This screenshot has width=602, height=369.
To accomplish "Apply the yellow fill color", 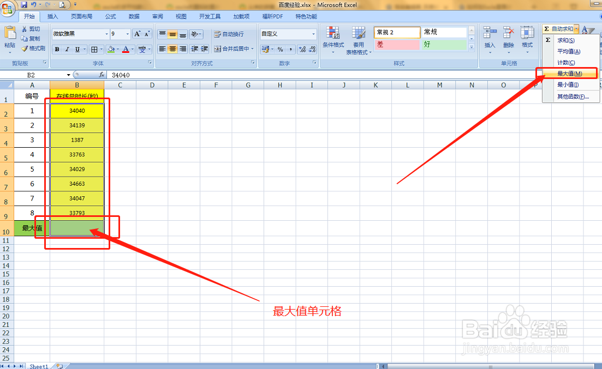I will [x=111, y=49].
